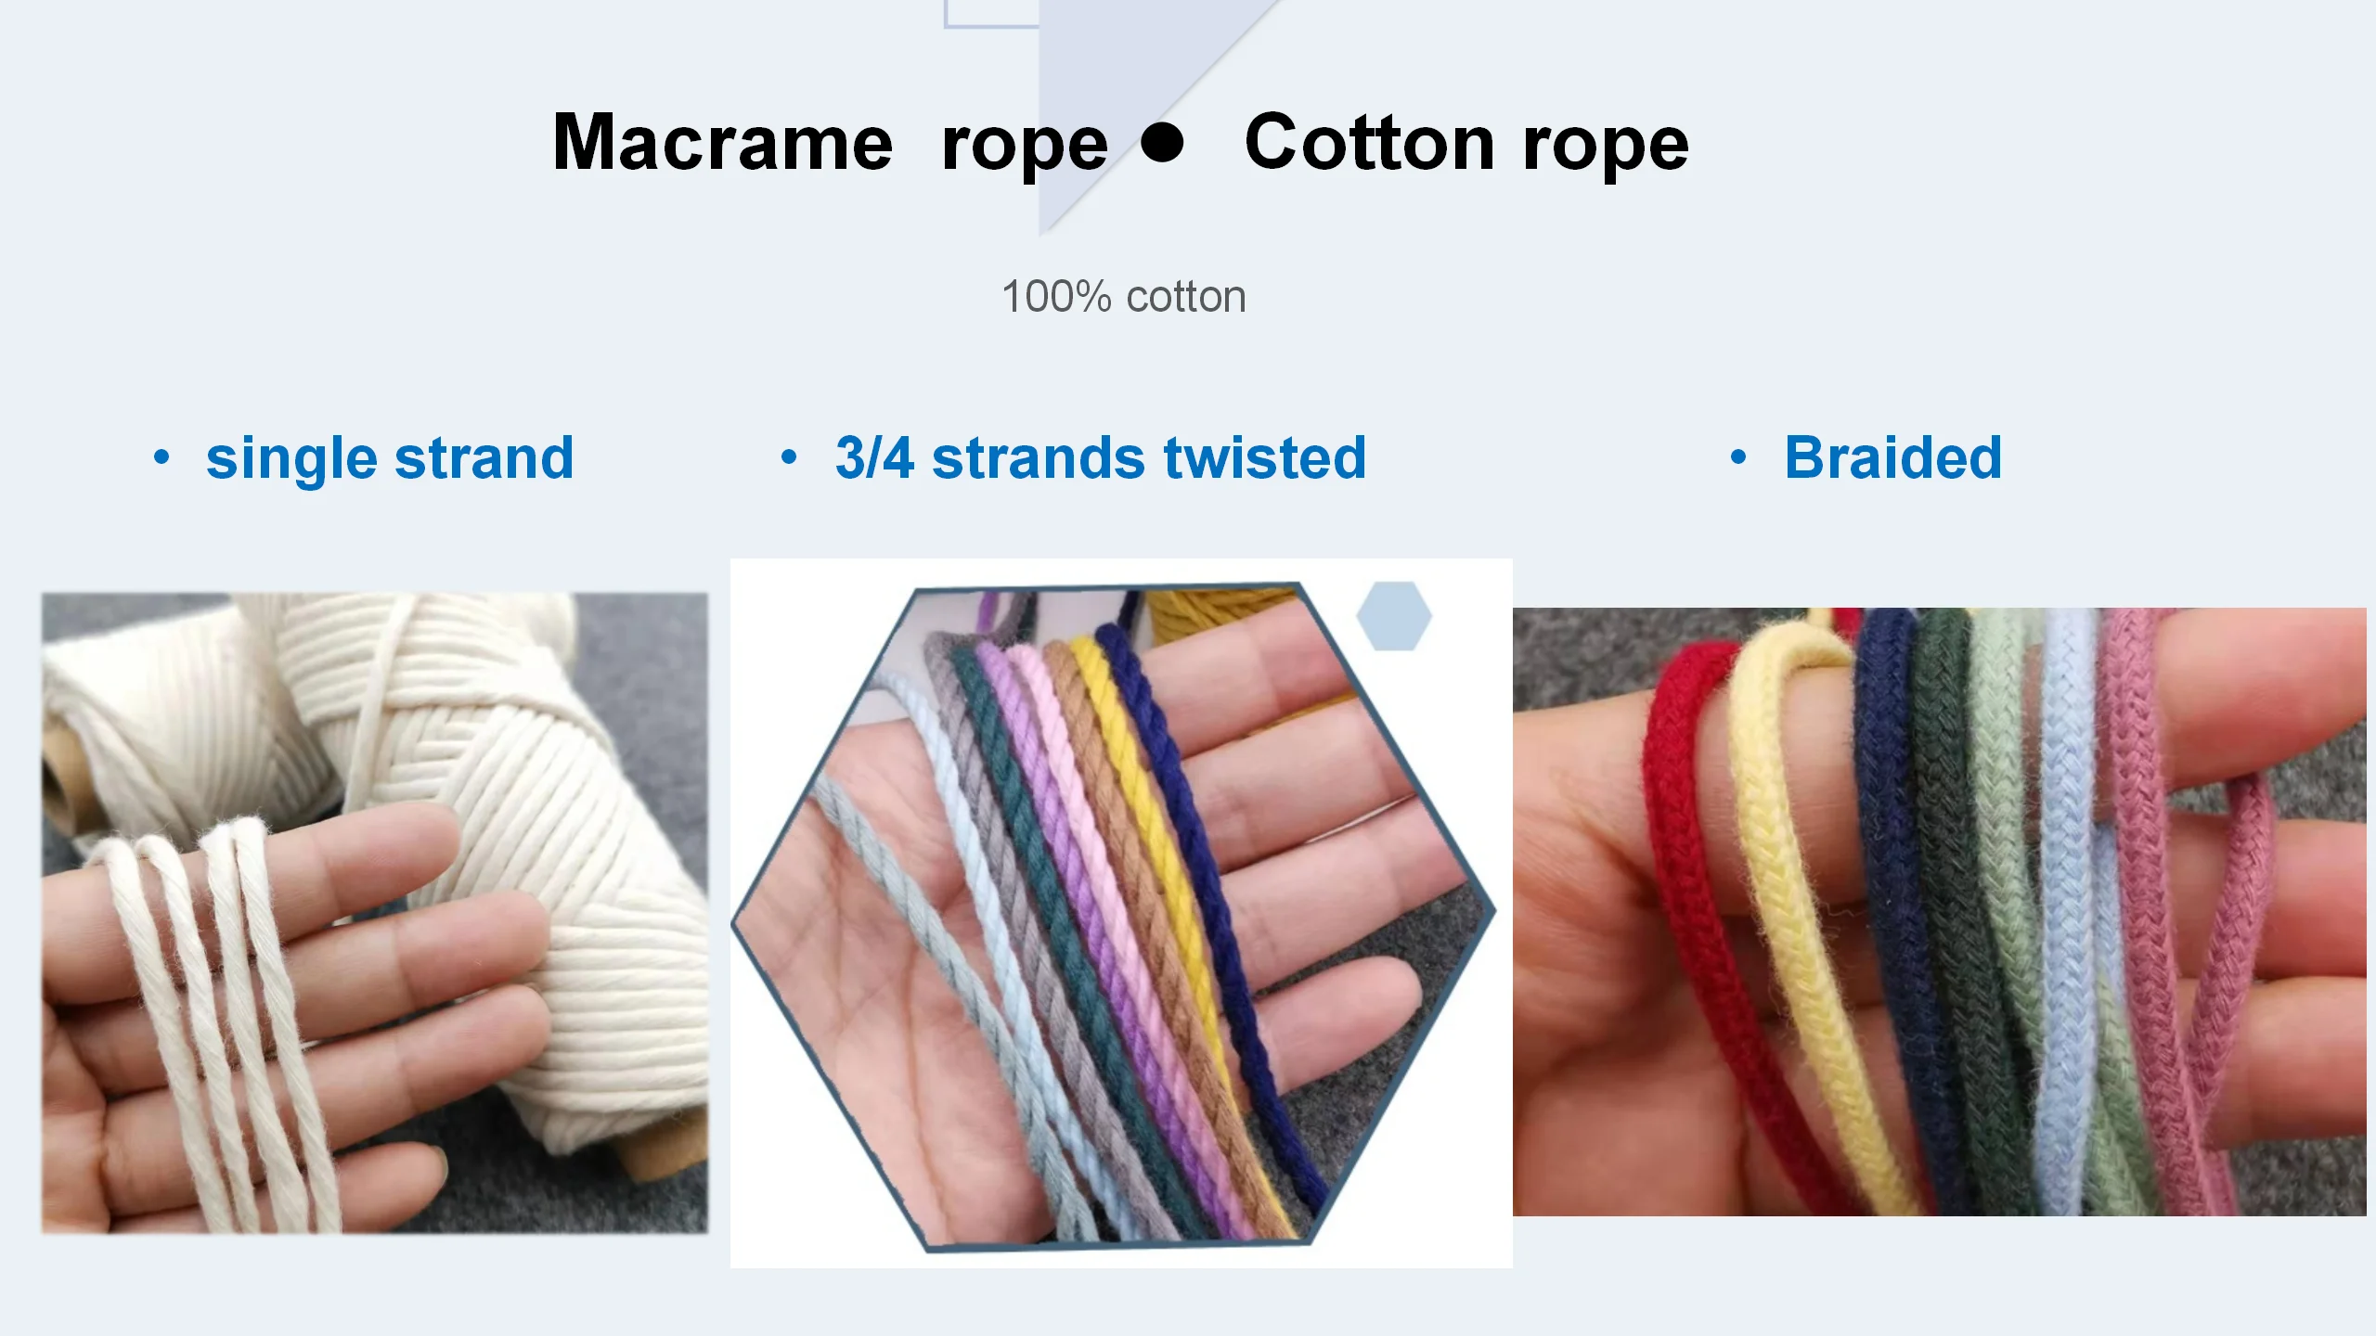Click the small light-blue hexagon shape
The image size is (2376, 1336).
pos(1393,616)
